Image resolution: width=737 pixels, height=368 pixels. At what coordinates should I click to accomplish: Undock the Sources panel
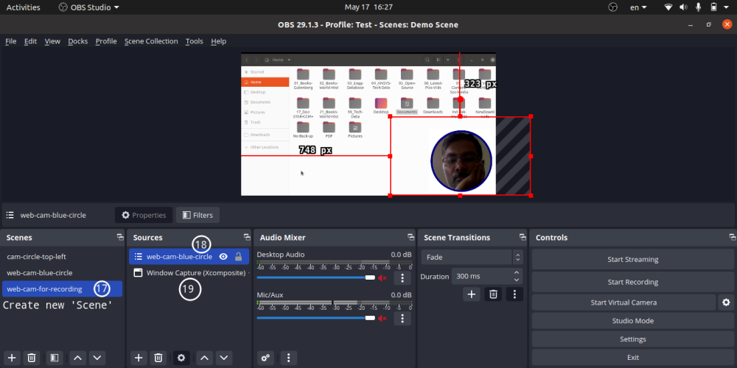point(247,238)
